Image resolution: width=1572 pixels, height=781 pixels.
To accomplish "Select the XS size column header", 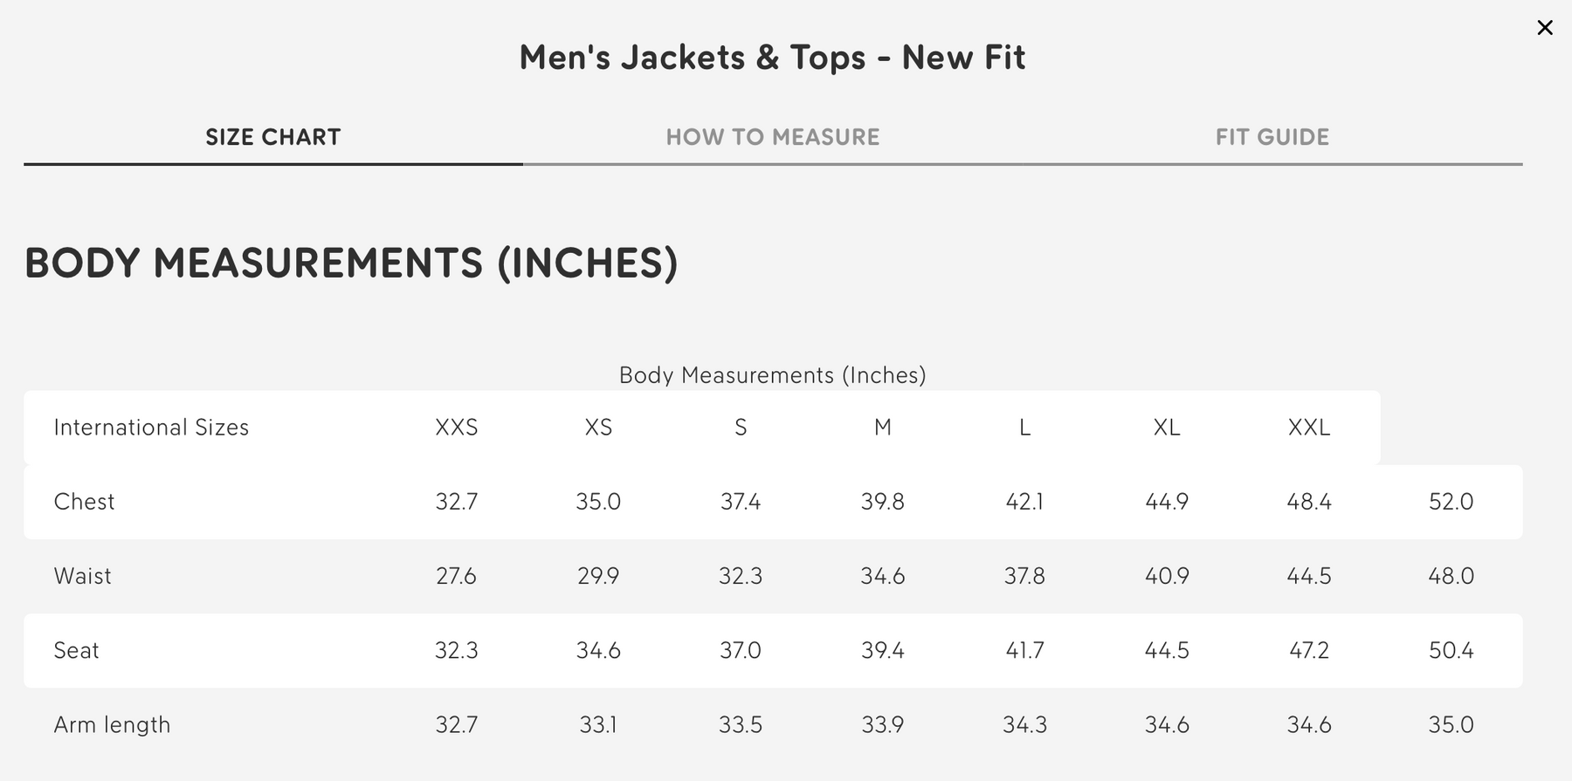I will [x=598, y=428].
